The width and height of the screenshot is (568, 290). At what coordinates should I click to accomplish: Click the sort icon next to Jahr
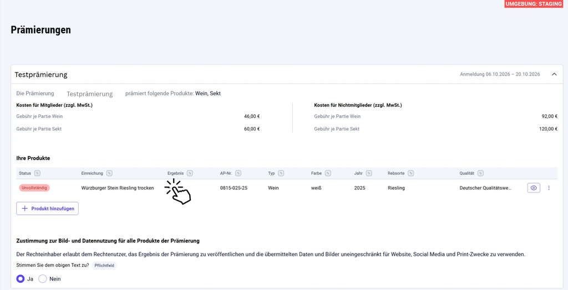pyautogui.click(x=369, y=173)
